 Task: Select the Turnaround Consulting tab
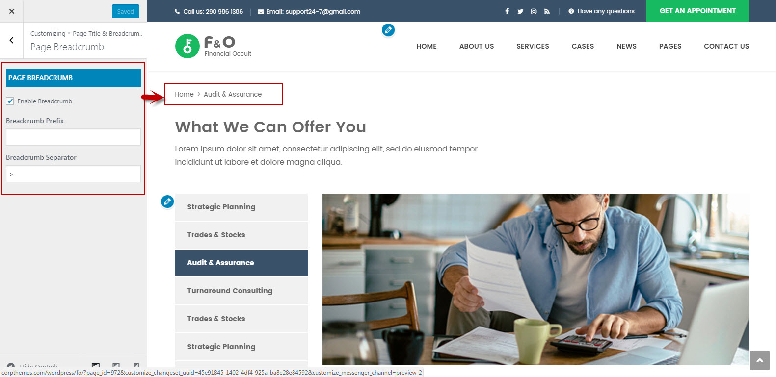coord(241,291)
